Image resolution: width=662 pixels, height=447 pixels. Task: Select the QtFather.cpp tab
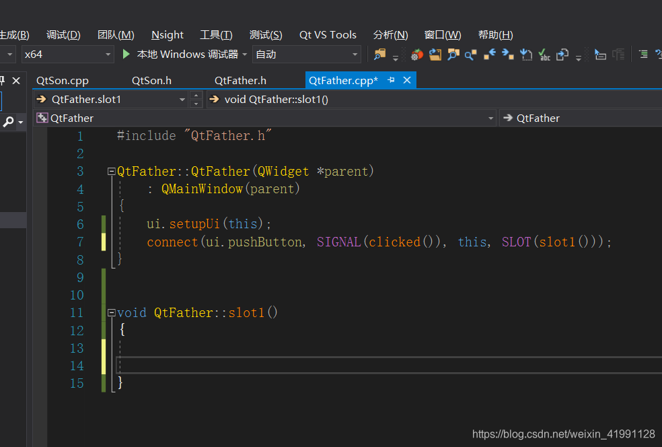(343, 80)
